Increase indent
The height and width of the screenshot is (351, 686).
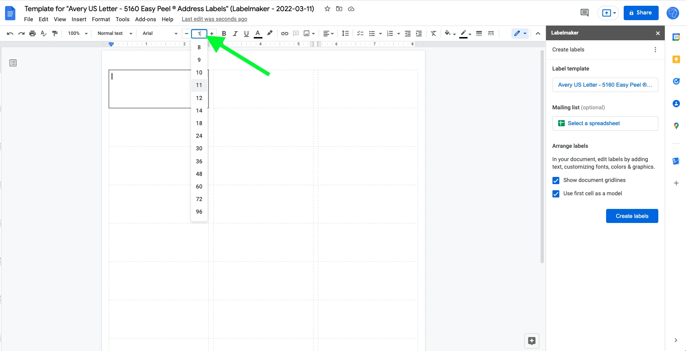419,33
